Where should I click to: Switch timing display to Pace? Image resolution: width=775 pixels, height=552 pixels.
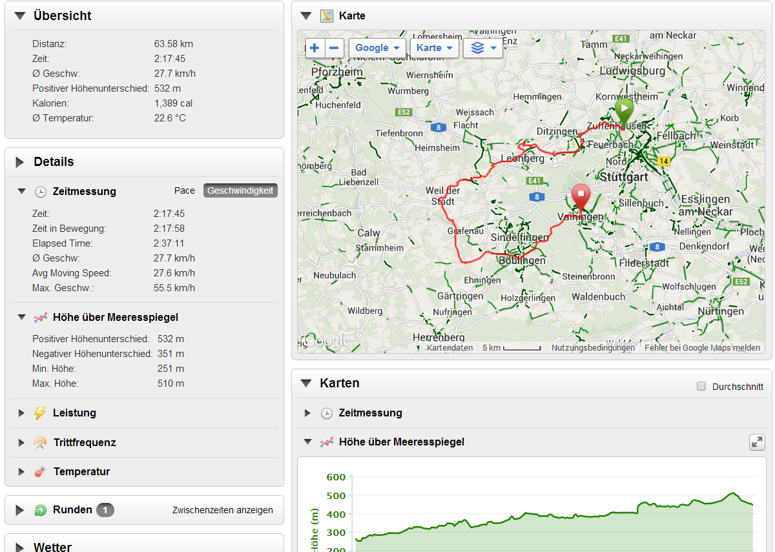(184, 190)
